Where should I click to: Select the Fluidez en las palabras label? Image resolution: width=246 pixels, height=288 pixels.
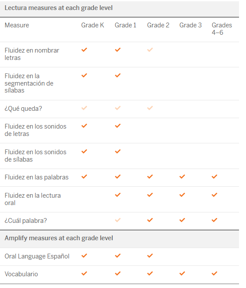[x=37, y=177]
